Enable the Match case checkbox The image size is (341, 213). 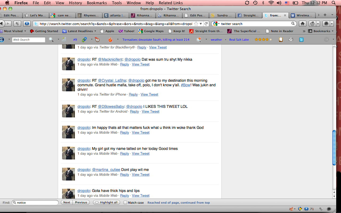[125, 203]
